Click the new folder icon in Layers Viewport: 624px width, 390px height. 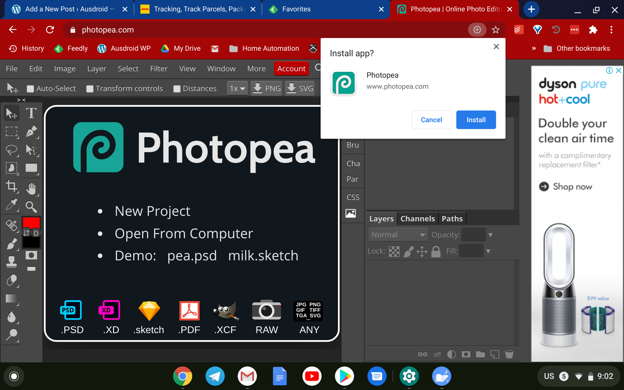point(480,354)
